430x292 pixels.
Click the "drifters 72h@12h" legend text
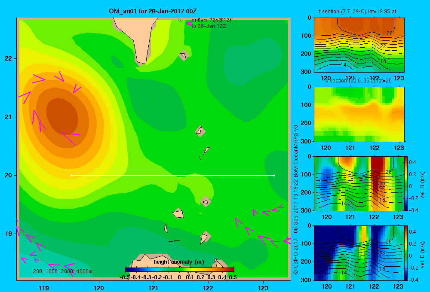pos(212,20)
